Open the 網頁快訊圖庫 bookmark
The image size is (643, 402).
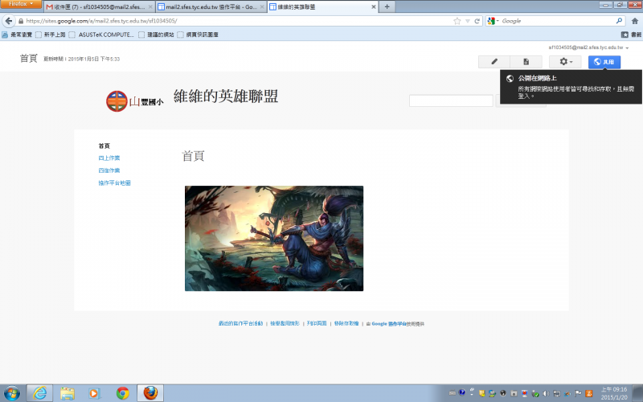pos(198,35)
